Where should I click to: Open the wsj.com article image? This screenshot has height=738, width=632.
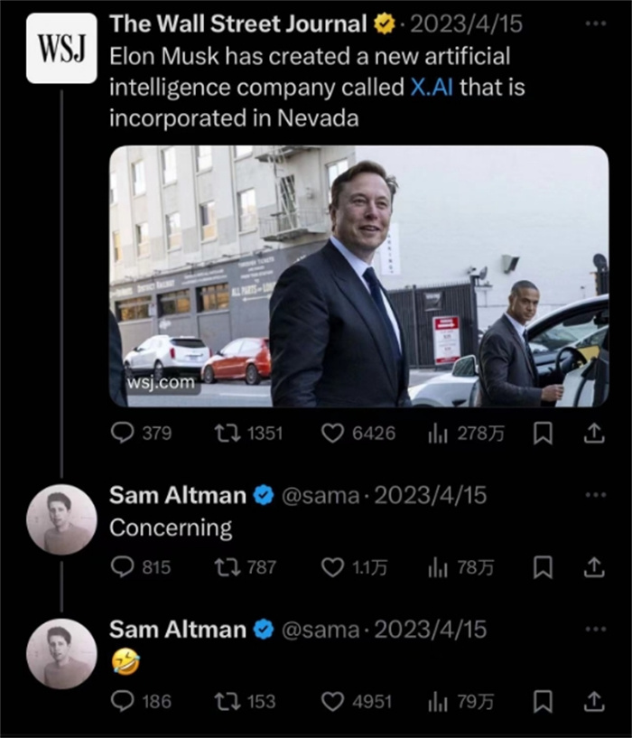358,276
